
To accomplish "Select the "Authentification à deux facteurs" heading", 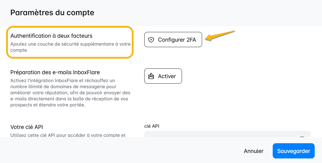I will [x=51, y=36].
